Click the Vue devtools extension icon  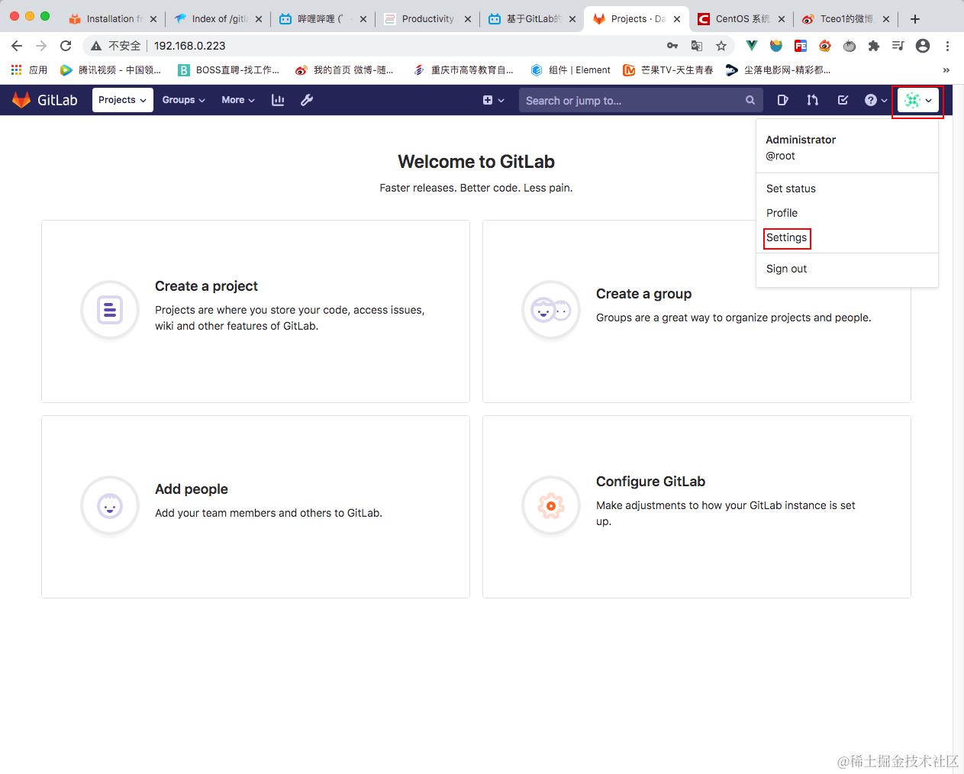(x=752, y=46)
